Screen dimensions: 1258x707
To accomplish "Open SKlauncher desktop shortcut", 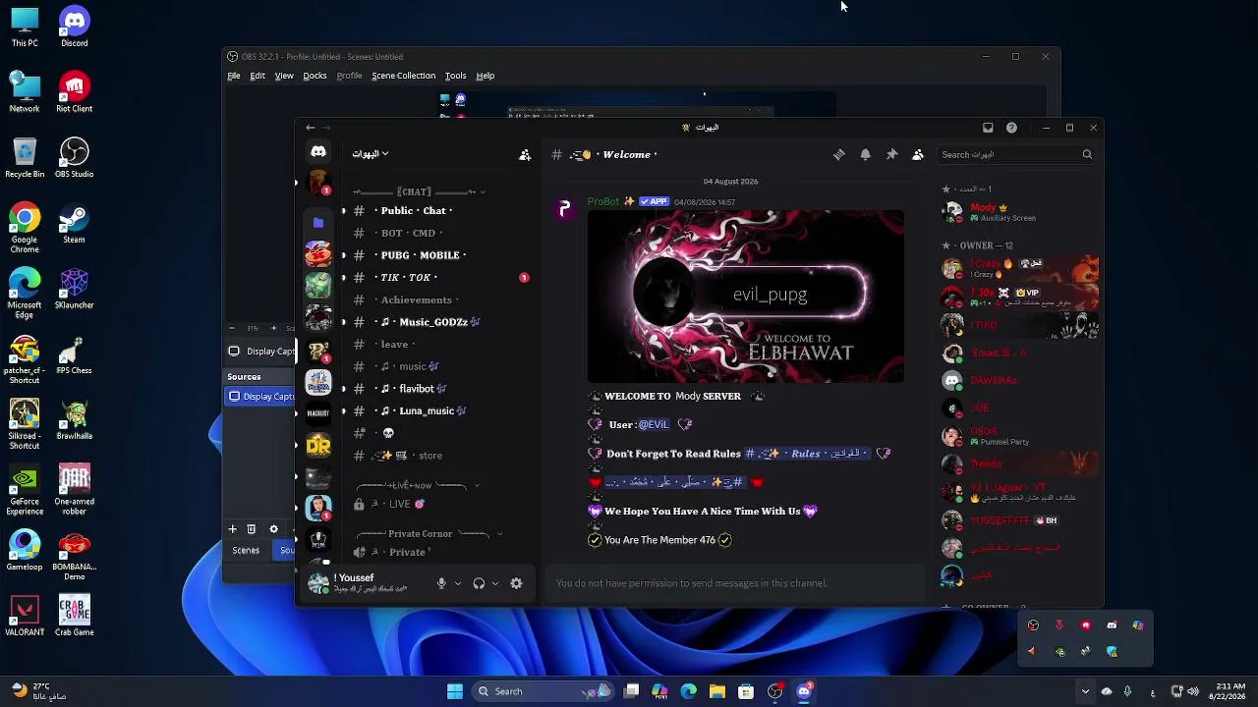I will [74, 289].
